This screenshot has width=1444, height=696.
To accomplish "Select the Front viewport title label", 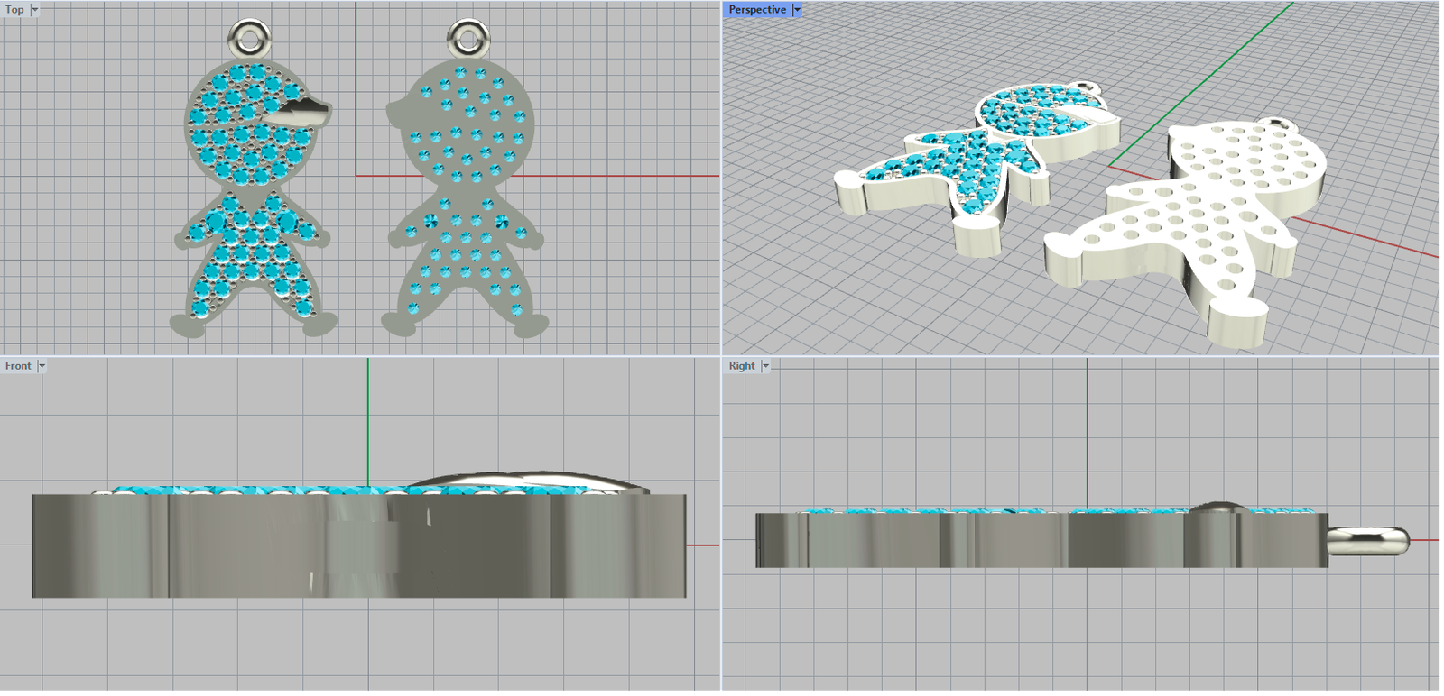I will [x=18, y=366].
